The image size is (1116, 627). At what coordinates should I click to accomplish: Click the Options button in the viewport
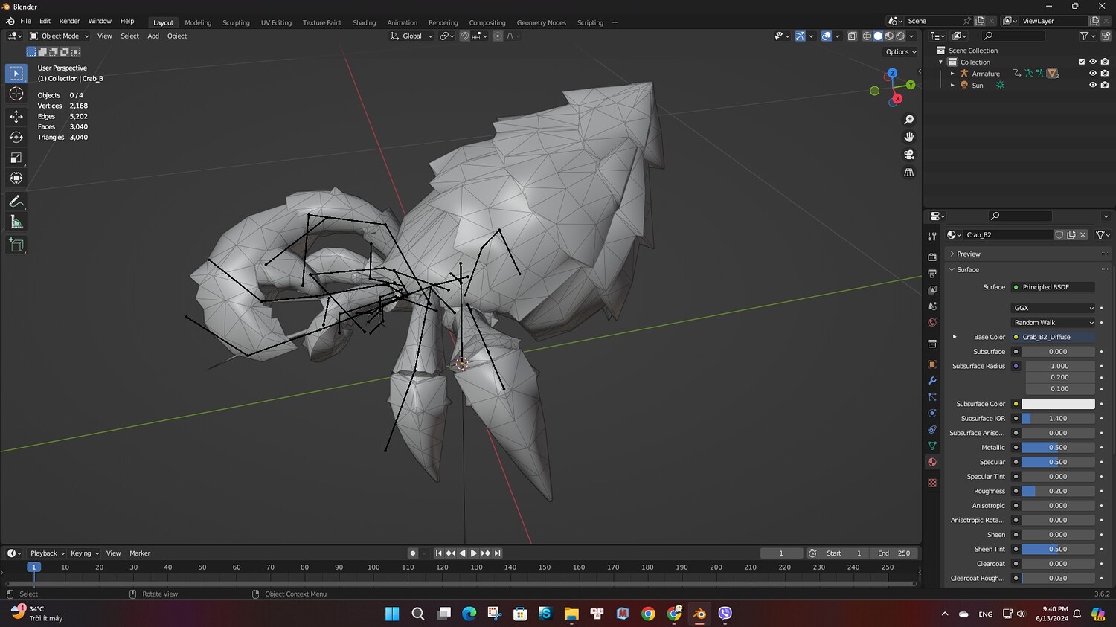[x=900, y=52]
